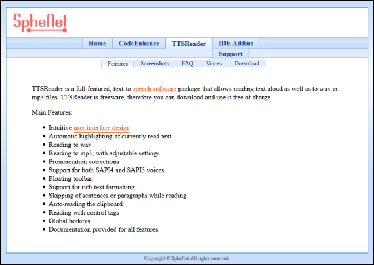Viewport: 374px width, 265px height.
Task: Click the SpheNet logo
Action: pos(40,22)
